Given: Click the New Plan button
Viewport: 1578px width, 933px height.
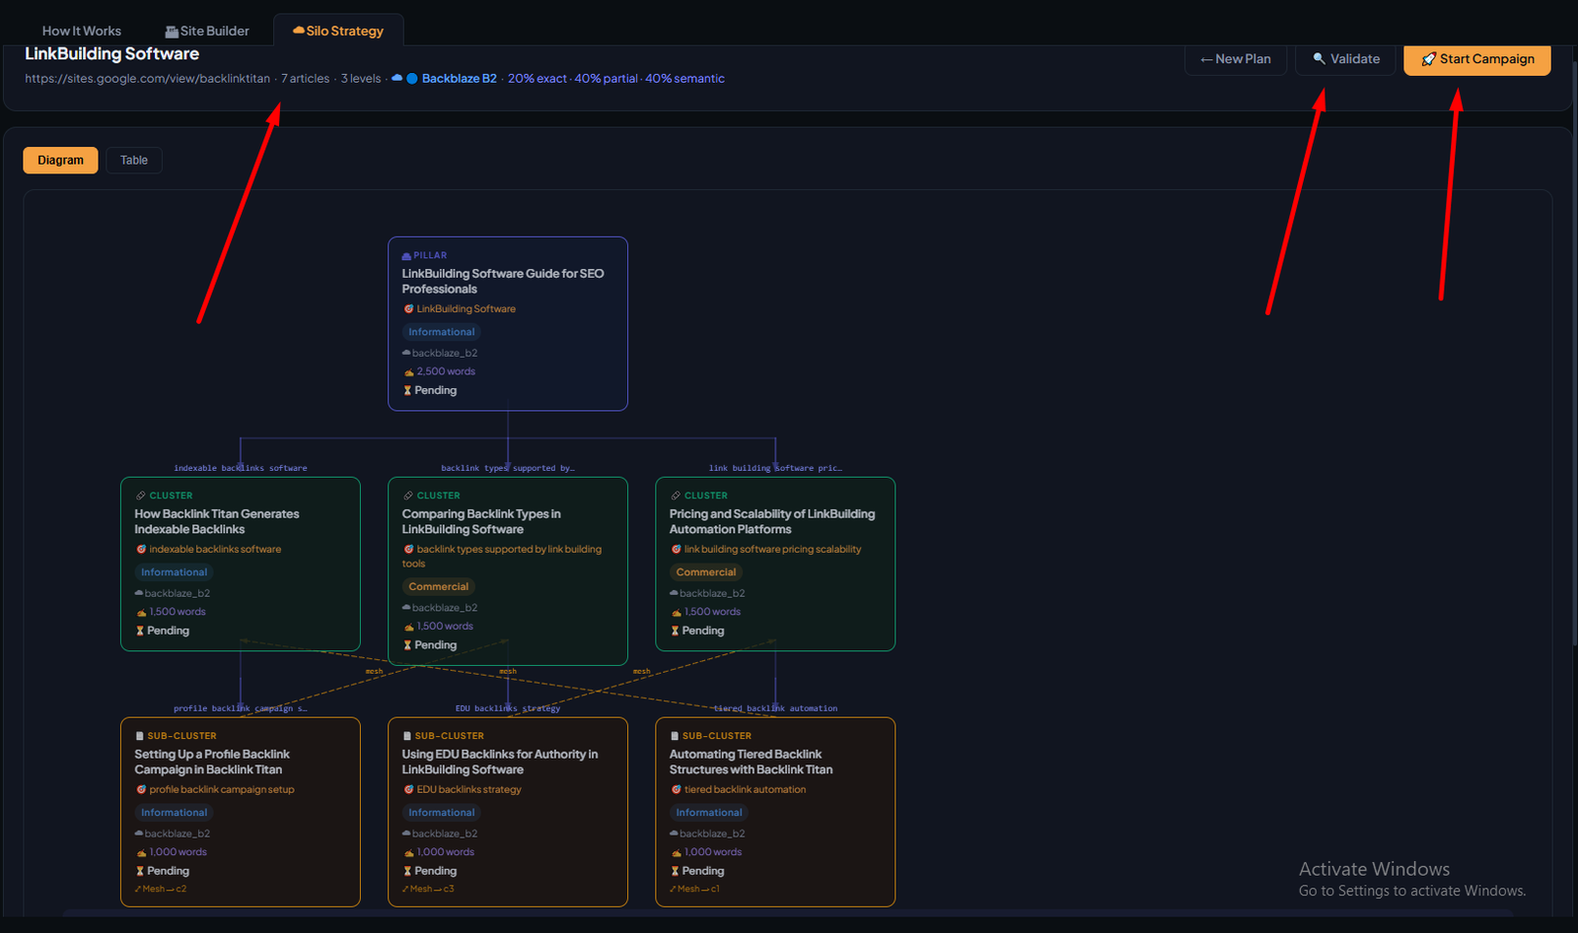Looking at the screenshot, I should coord(1236,59).
